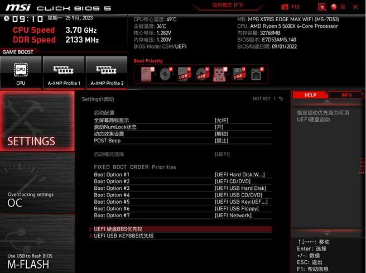The height and width of the screenshot is (273, 366).
Task: Enable A-XMP Profile 1
Action: pos(64,73)
